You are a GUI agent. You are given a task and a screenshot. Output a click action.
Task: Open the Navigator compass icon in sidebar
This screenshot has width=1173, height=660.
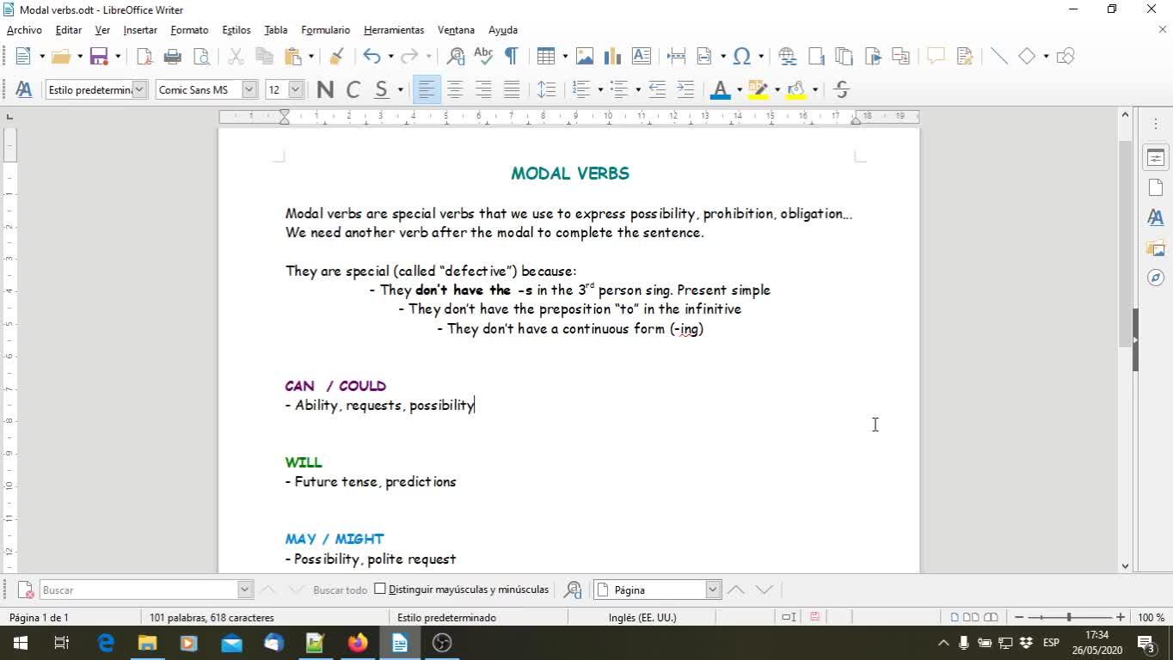click(1155, 278)
